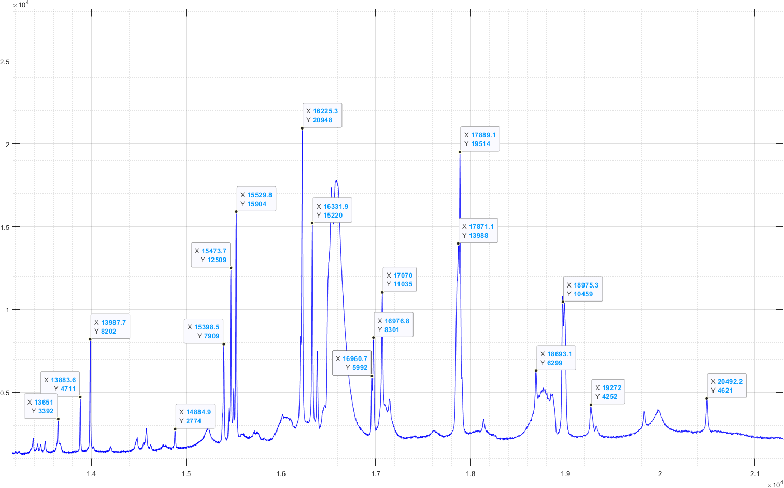Click the top of the broad unlabeled peak
This screenshot has width=784, height=488.
point(336,181)
